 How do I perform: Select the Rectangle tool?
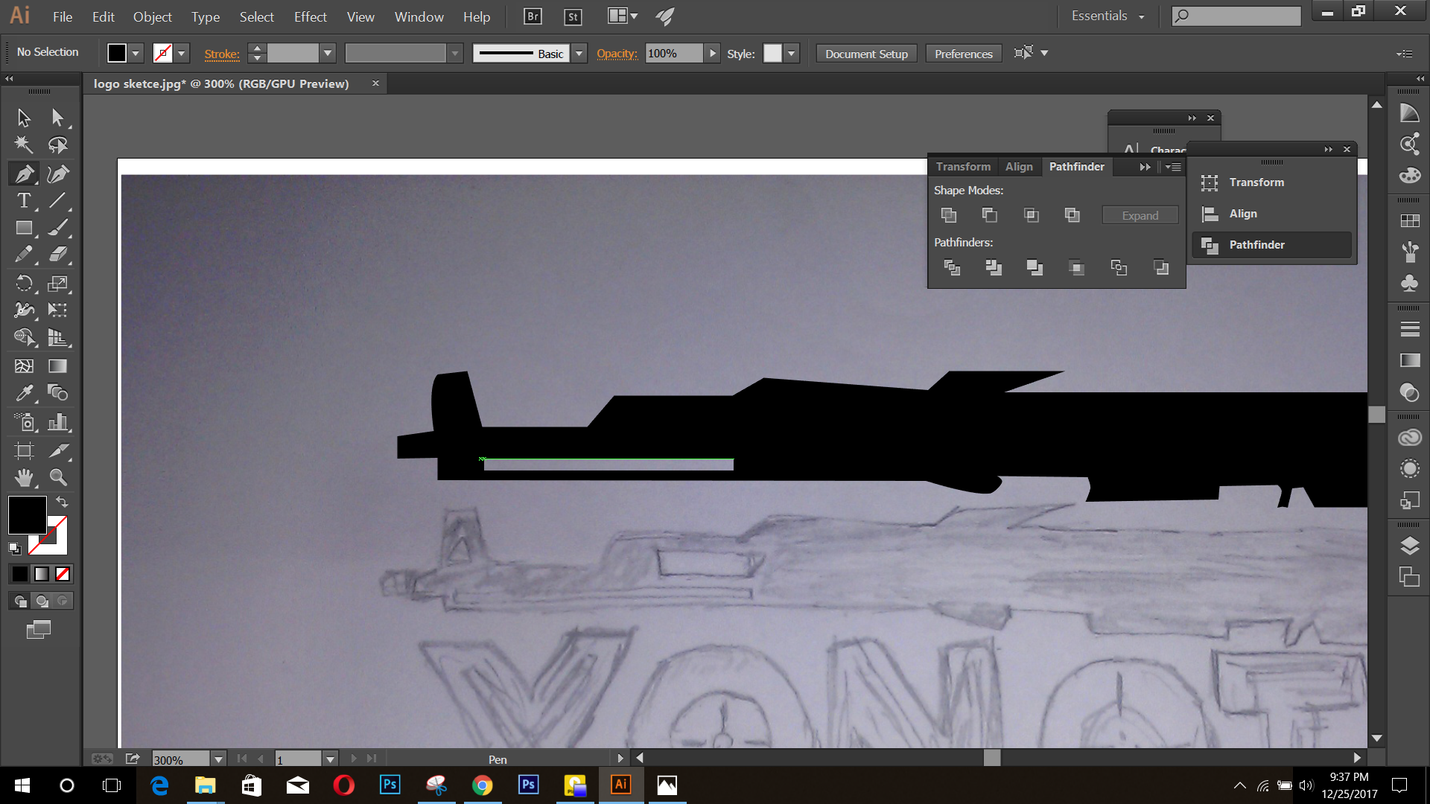click(x=24, y=228)
